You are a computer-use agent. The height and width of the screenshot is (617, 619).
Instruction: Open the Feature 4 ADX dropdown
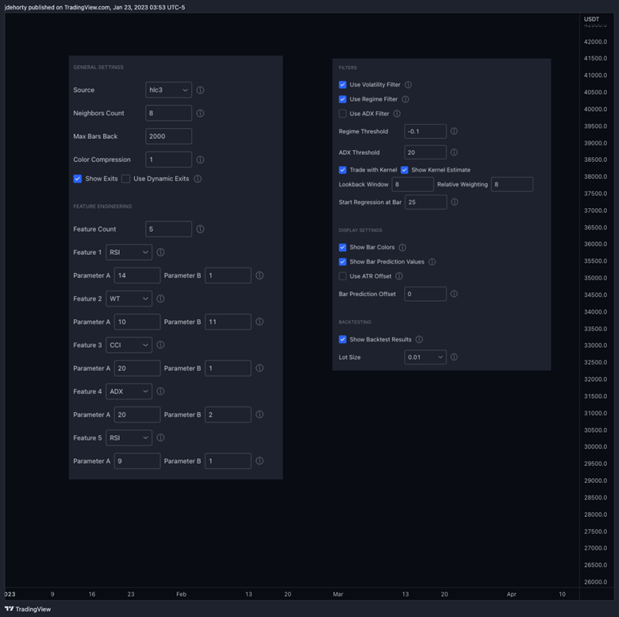pos(130,391)
